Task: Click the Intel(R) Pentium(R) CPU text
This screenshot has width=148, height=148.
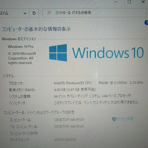Action: tap(73, 83)
